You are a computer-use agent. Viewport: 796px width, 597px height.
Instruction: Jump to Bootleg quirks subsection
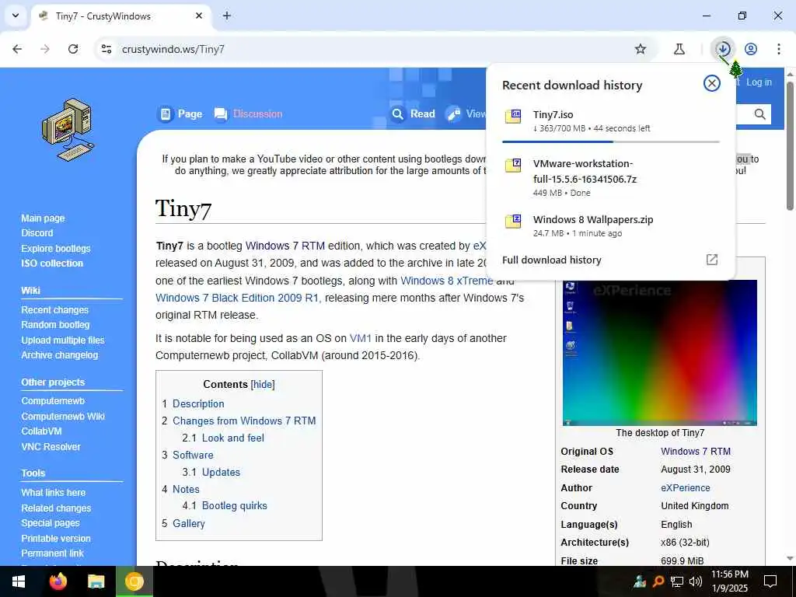(x=235, y=505)
